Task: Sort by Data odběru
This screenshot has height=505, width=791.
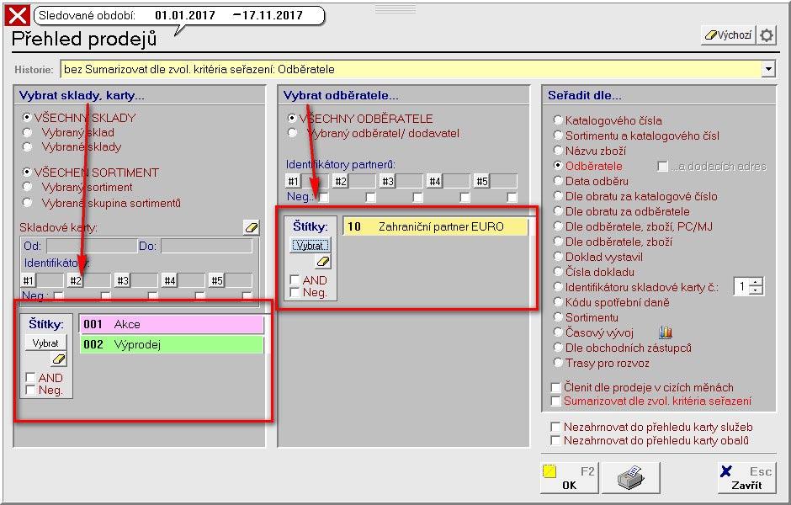Action: 557,181
